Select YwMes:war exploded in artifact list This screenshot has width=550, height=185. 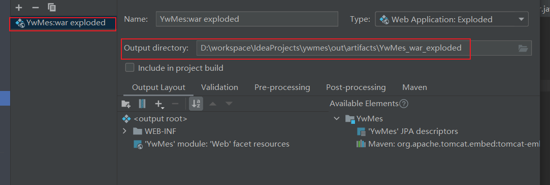63,23
